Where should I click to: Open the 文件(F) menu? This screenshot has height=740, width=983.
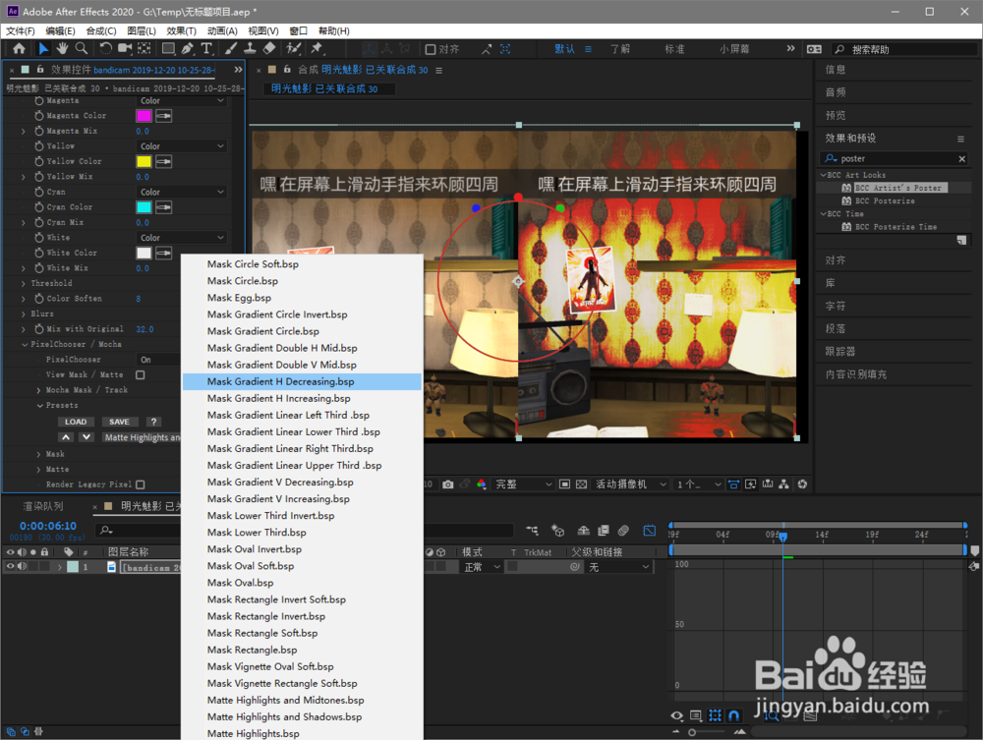[20, 30]
